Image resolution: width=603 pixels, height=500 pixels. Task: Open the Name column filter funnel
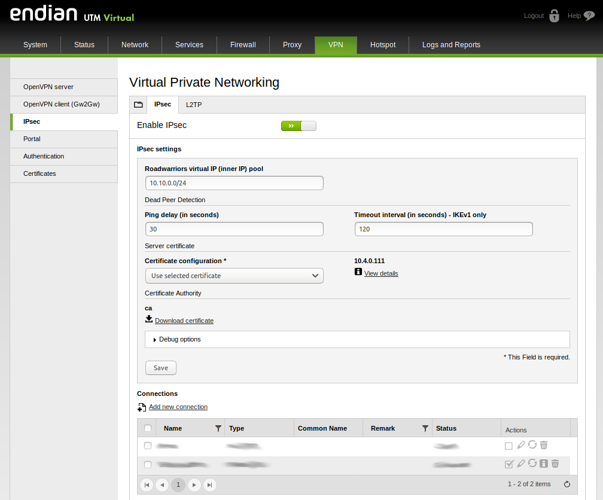coord(218,428)
